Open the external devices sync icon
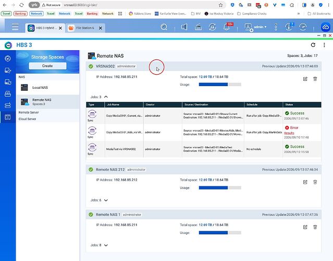Viewport: 333px width, 261px height. click(x=213, y=27)
